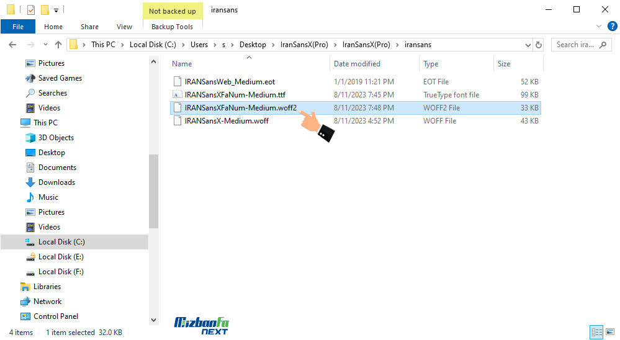Expand chevron after Local Disk (C:) in path
The image size is (620, 340).
[x=184, y=45]
